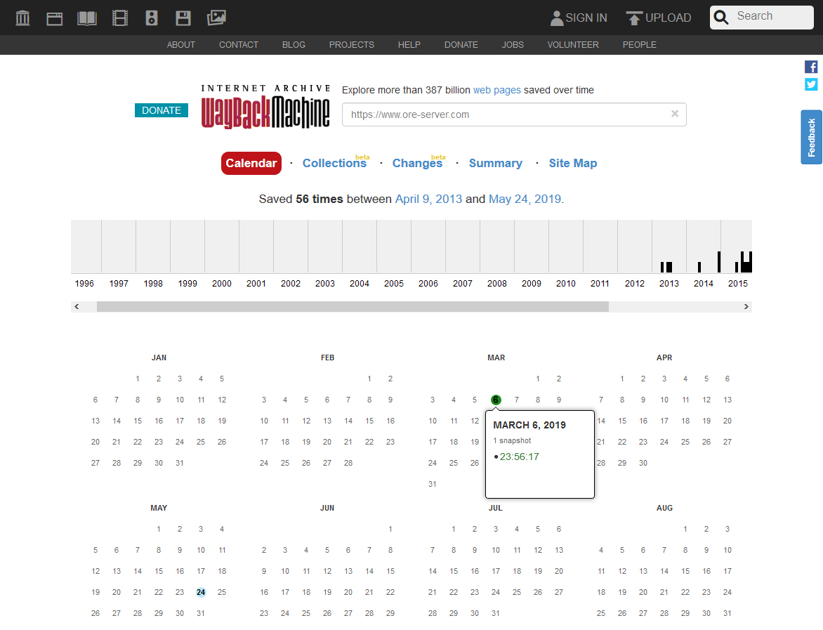Screen dimensions: 823x630
Task: Switch to the Changes tab
Action: [417, 163]
